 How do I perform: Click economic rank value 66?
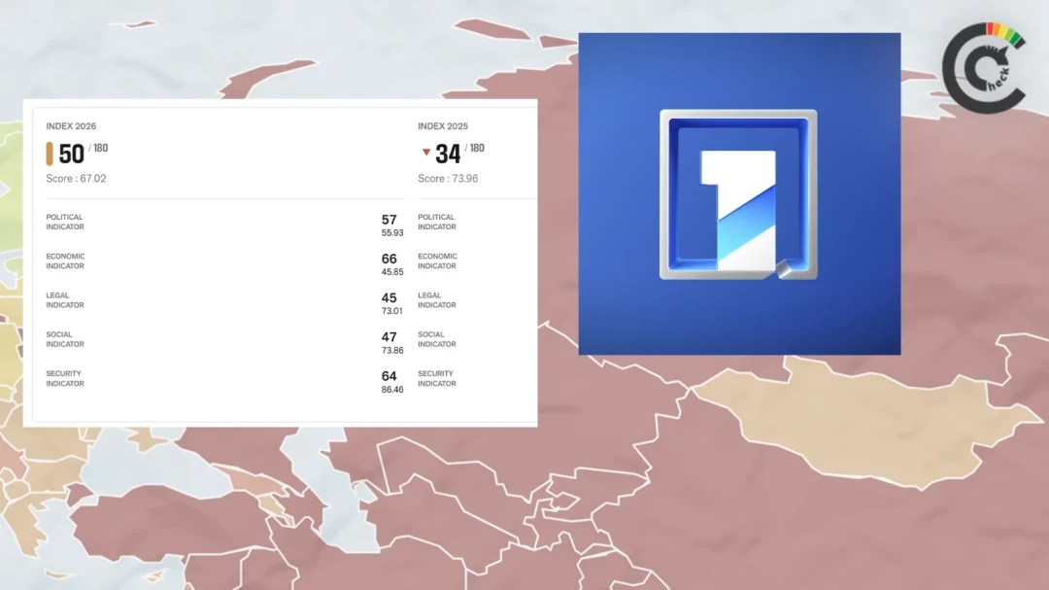click(389, 259)
